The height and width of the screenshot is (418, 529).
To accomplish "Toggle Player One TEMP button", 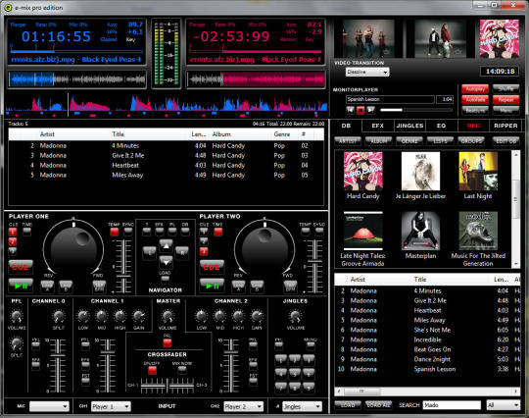I will click(x=114, y=232).
